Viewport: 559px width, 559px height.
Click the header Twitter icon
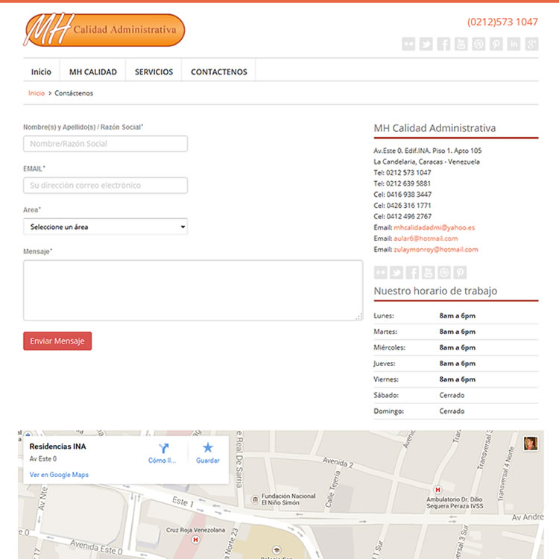pos(426,44)
